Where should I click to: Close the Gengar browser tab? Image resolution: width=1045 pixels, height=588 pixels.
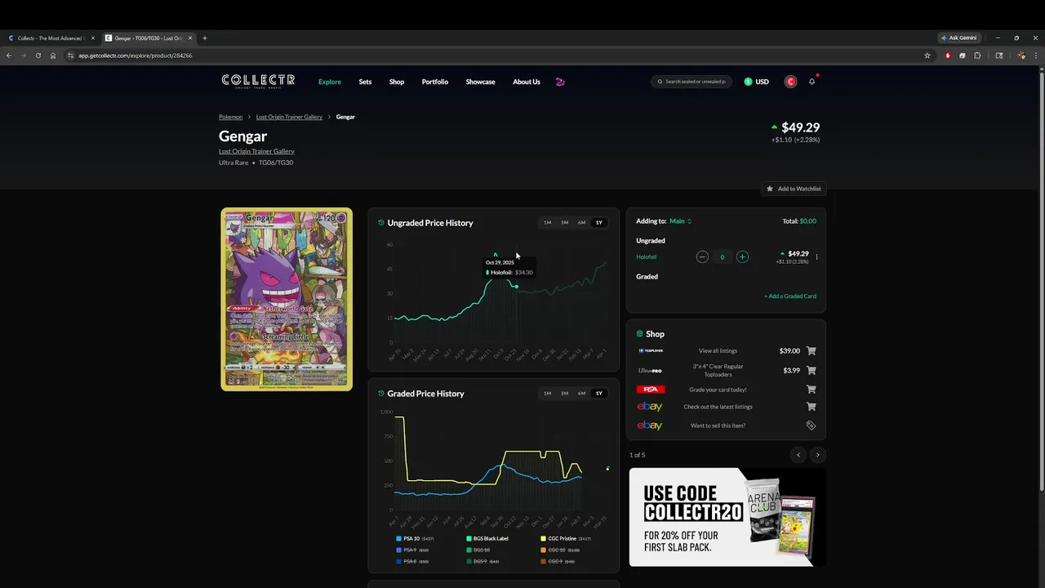tap(190, 38)
